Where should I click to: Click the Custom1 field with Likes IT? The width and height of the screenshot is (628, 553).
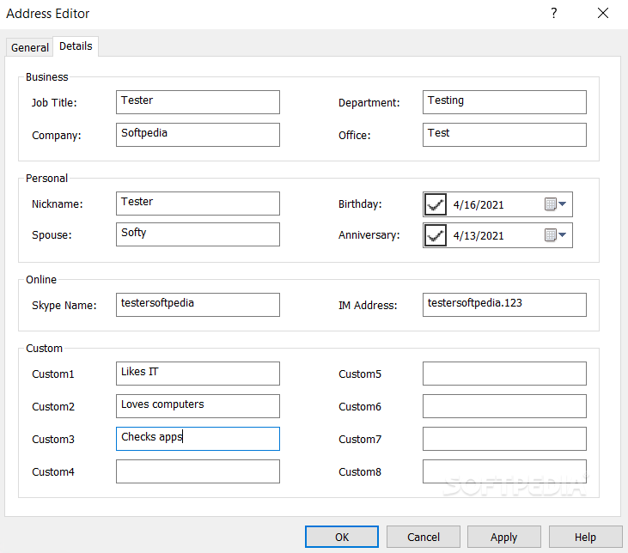tap(198, 374)
